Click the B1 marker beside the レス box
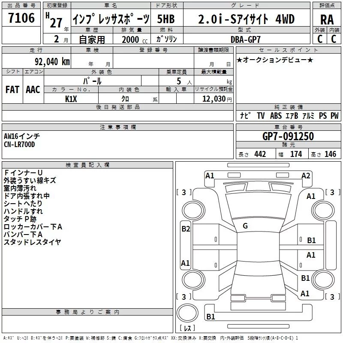 click(x=211, y=317)
